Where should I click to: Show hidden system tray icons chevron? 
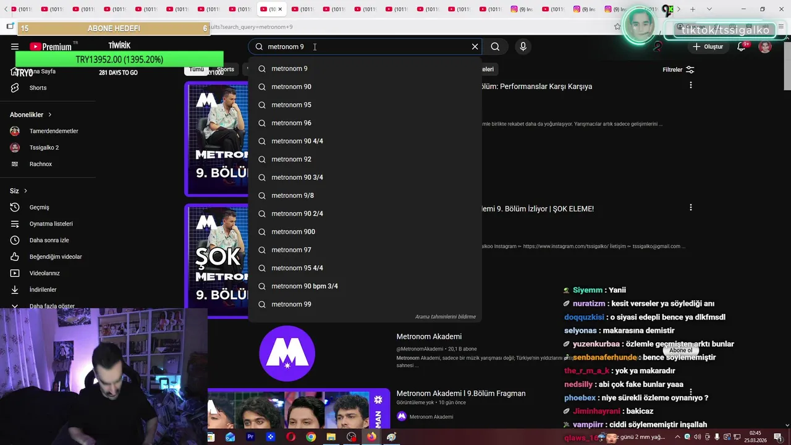pos(677,437)
